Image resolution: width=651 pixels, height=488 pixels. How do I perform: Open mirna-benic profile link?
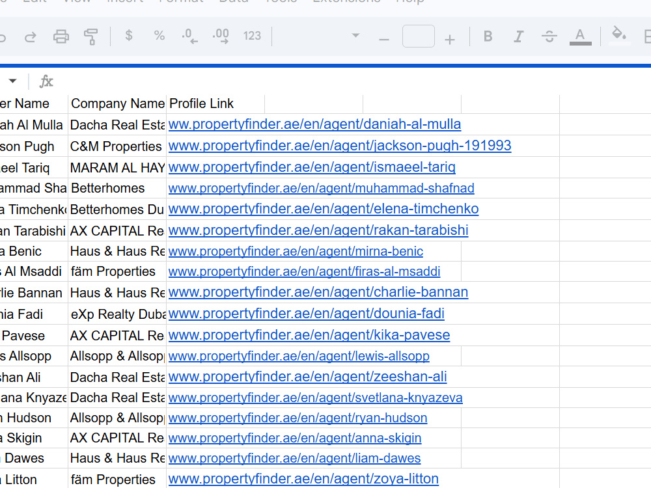[296, 251]
